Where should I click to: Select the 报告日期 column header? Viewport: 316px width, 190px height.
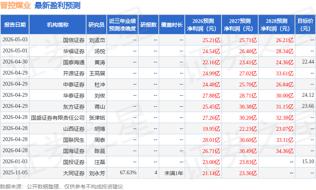(15, 24)
